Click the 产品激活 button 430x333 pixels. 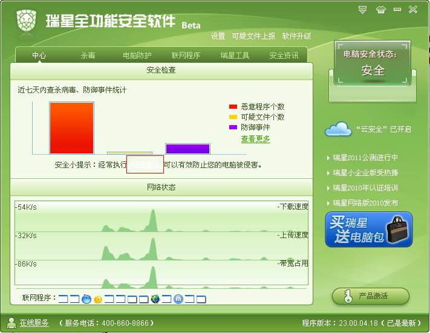(x=371, y=296)
